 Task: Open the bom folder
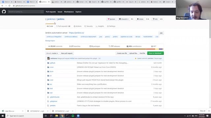pos(51,71)
